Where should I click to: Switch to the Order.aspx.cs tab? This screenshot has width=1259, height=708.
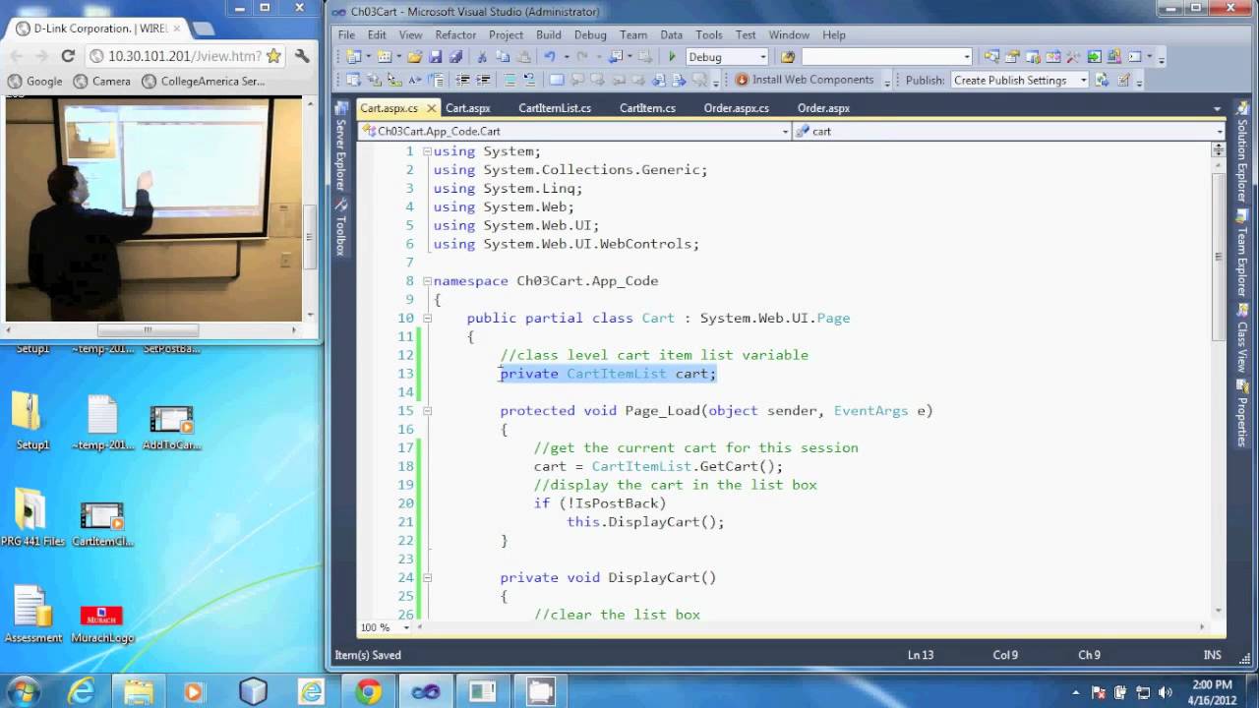click(x=737, y=108)
